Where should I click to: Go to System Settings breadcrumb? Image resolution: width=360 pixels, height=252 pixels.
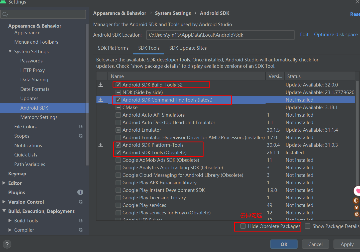pyautogui.click(x=173, y=13)
